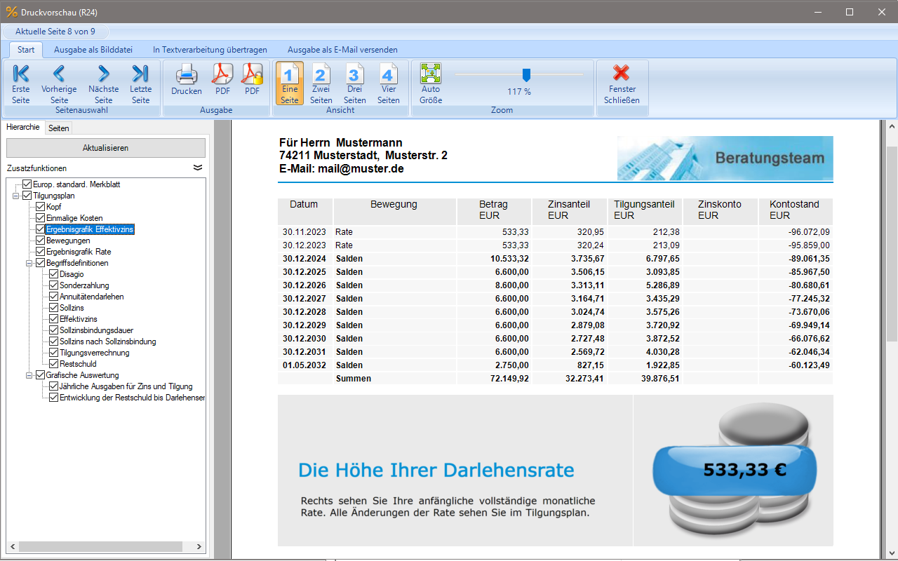
Task: Collapse the Grafische Auswertung tree node
Action: pyautogui.click(x=29, y=375)
